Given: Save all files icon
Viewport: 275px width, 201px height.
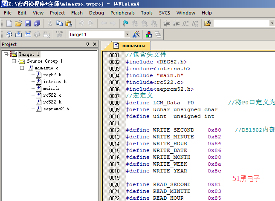Looking at the screenshot, I should (37, 23).
